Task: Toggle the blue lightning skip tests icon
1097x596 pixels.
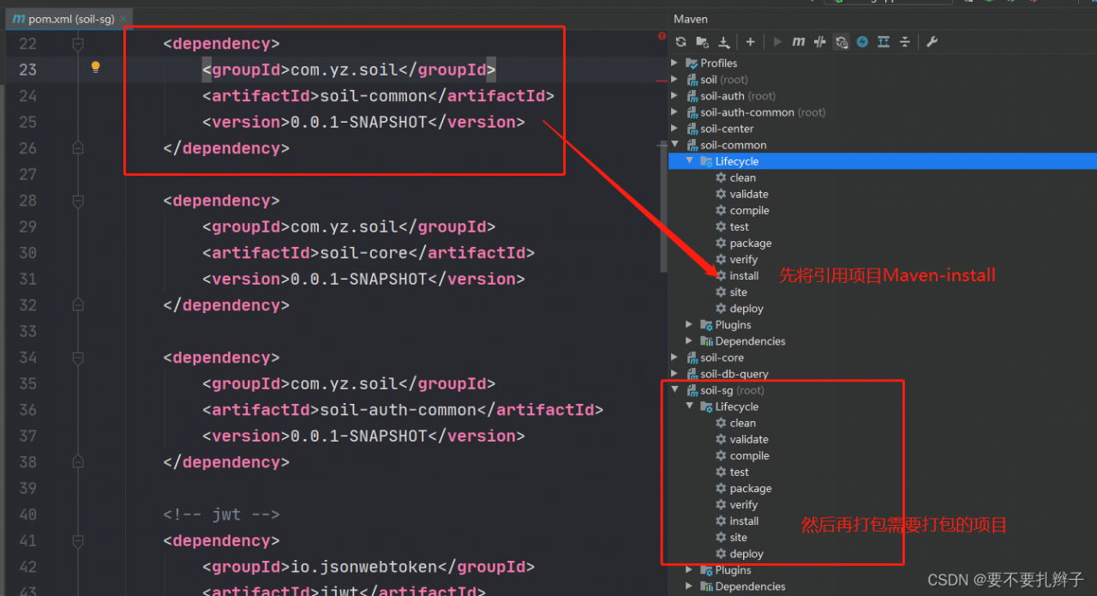Action: pyautogui.click(x=863, y=42)
